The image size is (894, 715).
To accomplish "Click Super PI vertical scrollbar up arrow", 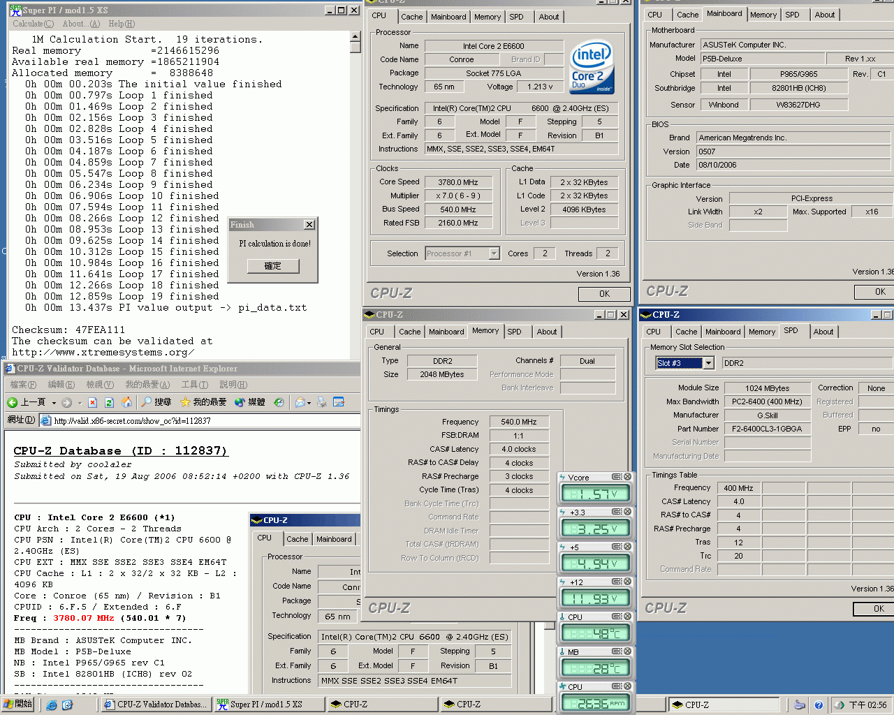I will click(x=356, y=36).
